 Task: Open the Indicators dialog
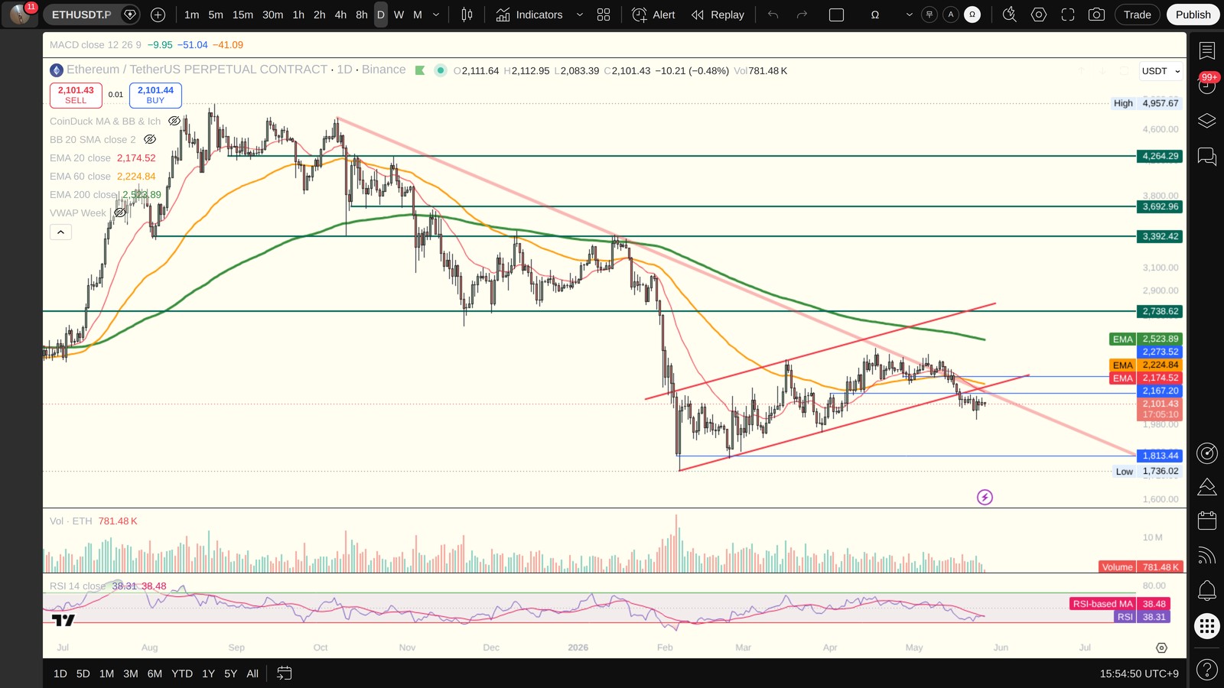point(529,15)
